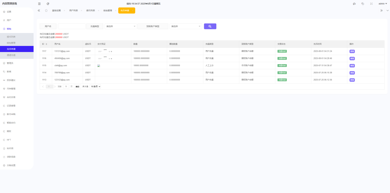390x193 pixels.
Task: Click the refresh icon in the top bar
Action: pyautogui.click(x=48, y=4)
